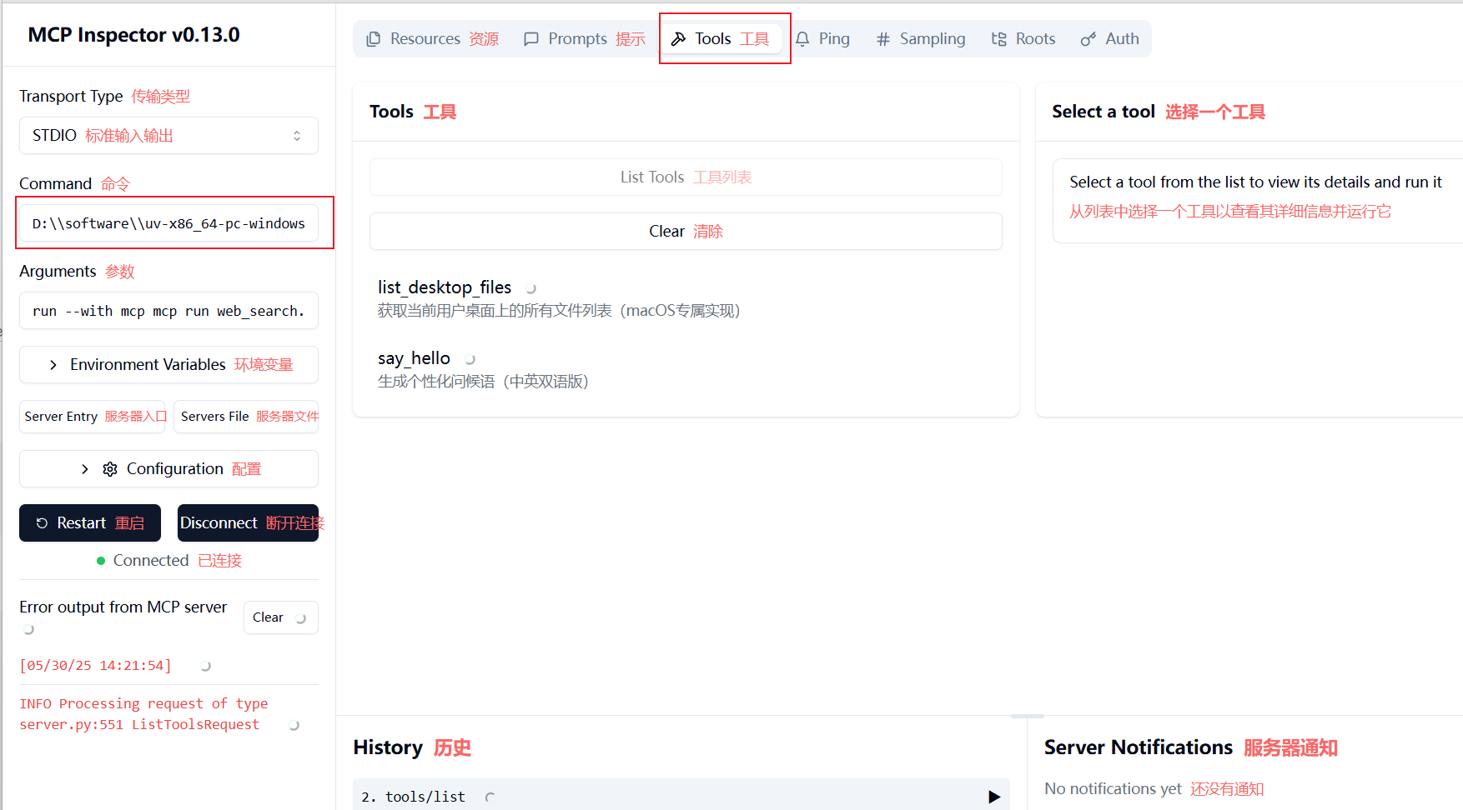Click the ListToolsRequest log line
Viewport: 1463px width, 810px height.
point(139,725)
